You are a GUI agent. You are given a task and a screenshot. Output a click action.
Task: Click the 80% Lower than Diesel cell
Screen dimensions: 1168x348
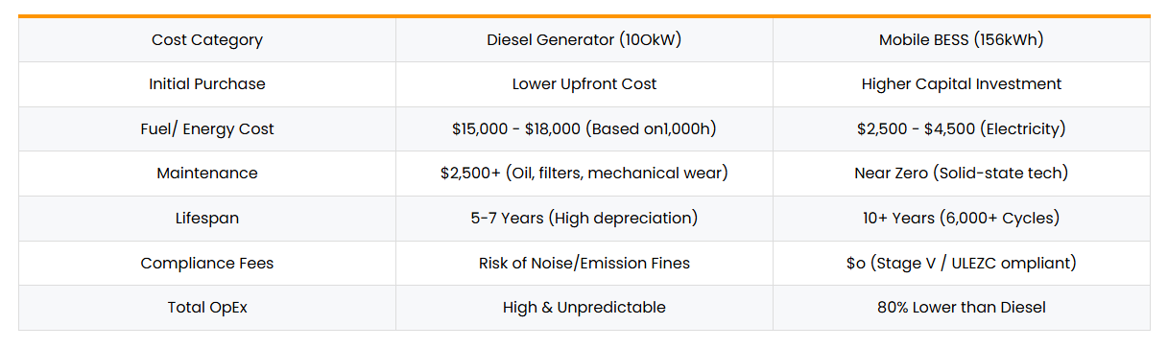tap(962, 308)
